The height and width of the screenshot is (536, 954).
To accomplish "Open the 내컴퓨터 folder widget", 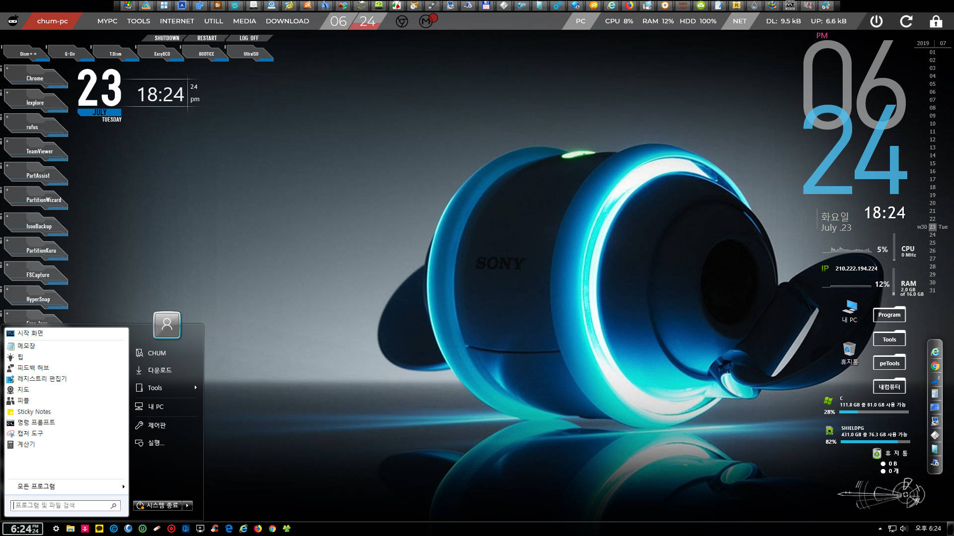I will (889, 387).
